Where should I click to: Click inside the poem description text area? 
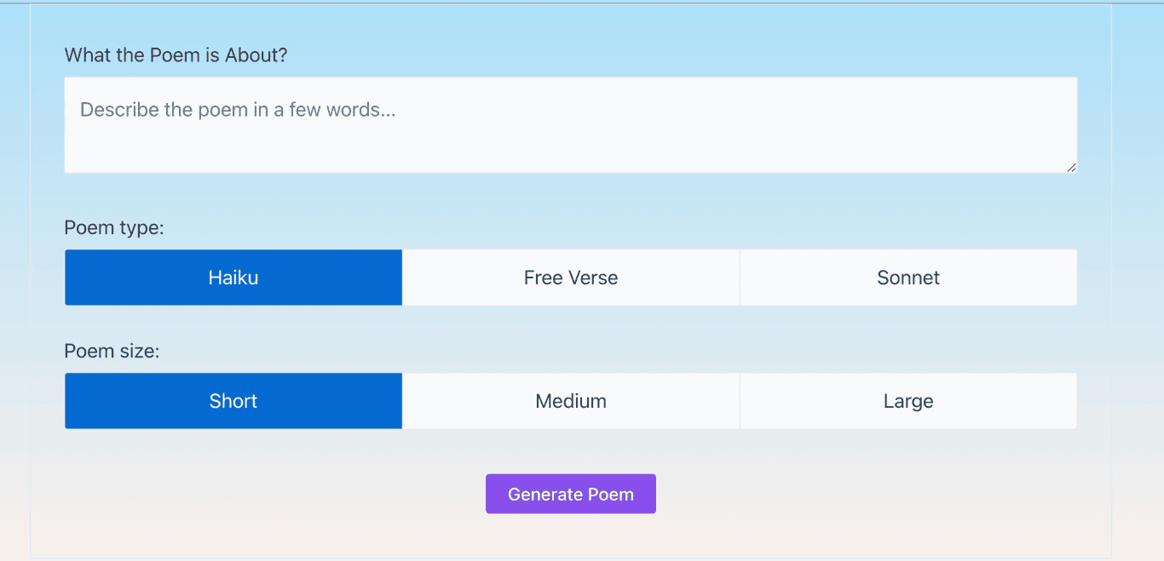coord(570,123)
